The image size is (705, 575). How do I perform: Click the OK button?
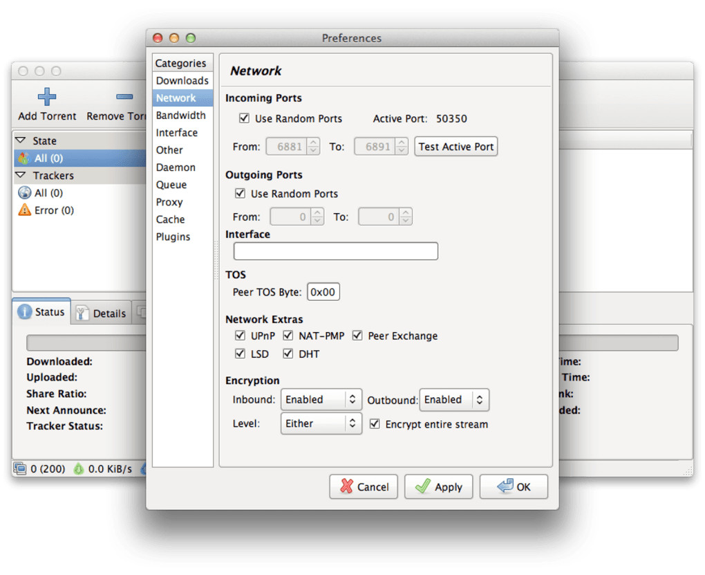(x=514, y=486)
